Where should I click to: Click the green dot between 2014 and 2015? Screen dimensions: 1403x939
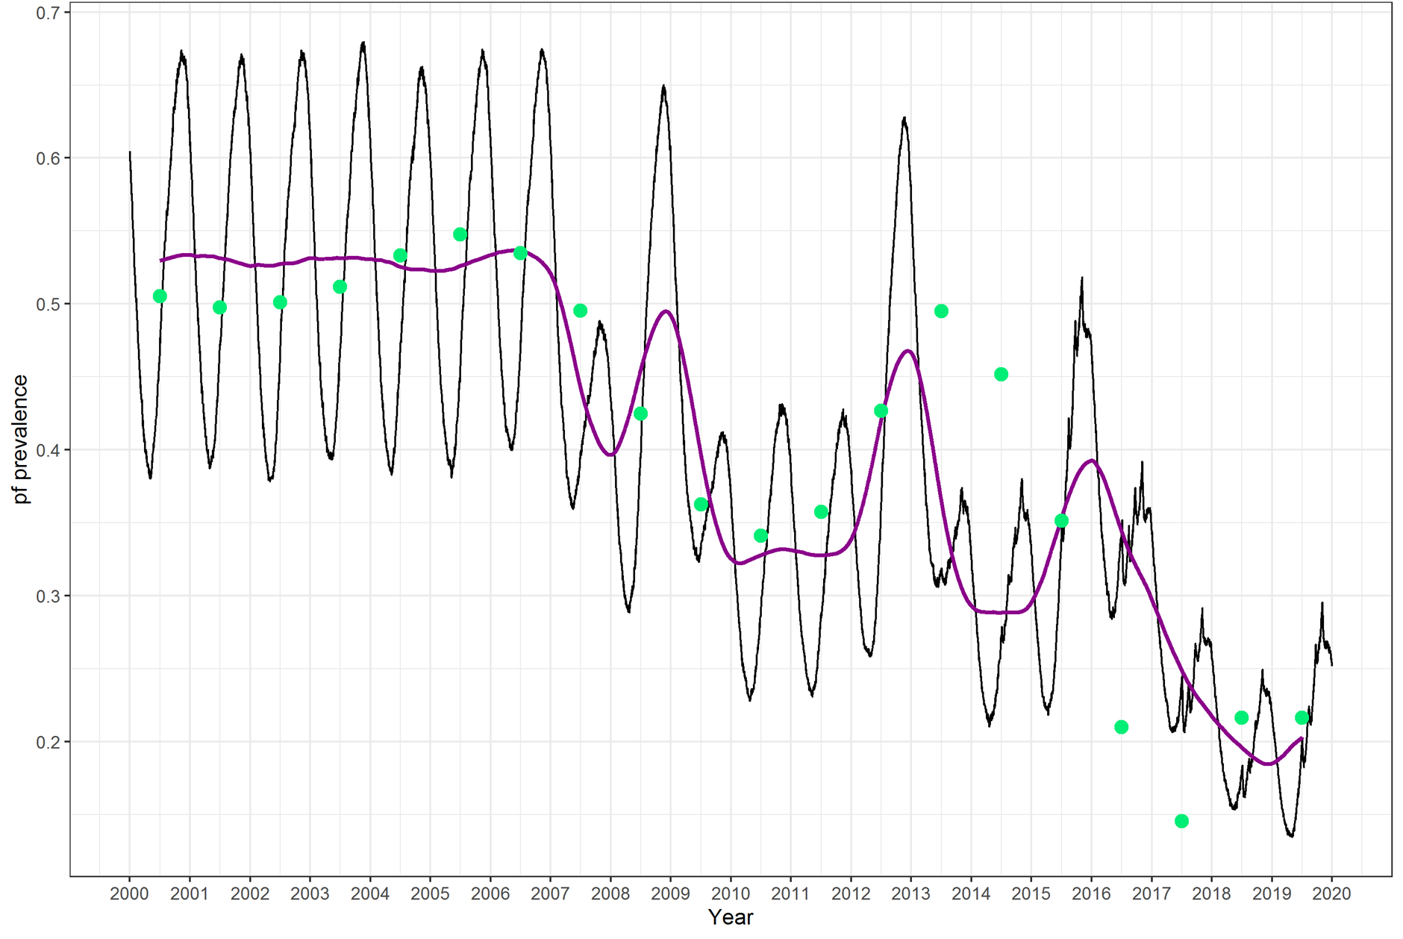pos(1002,375)
